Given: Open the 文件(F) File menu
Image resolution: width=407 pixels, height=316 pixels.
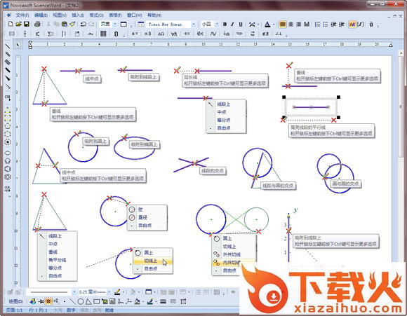Looking at the screenshot, I should (22, 15).
